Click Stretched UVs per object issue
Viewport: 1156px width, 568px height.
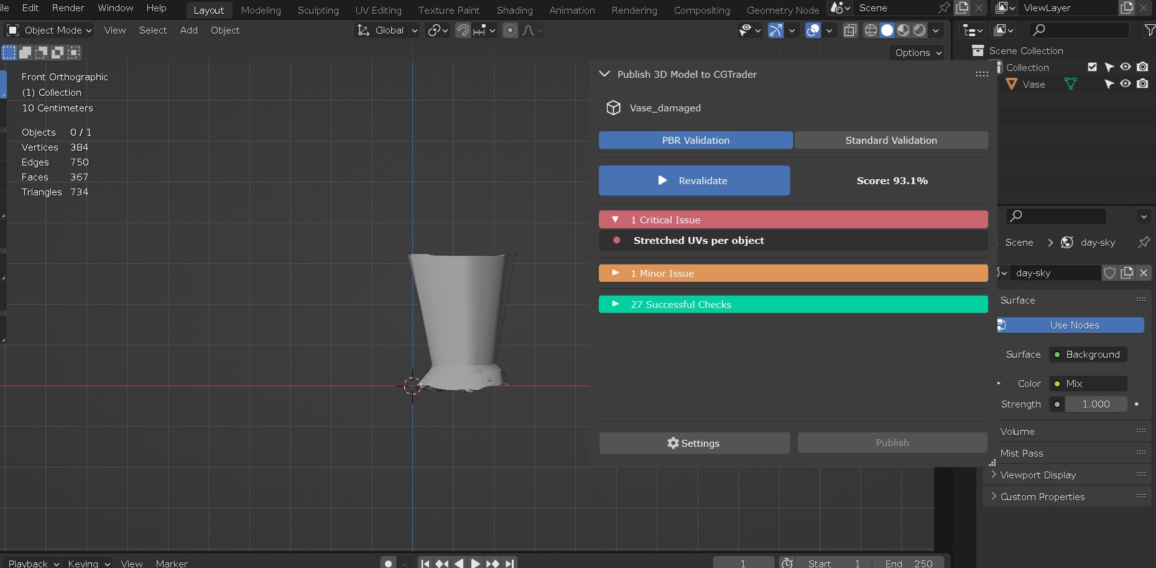click(793, 240)
